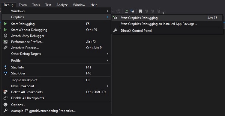The image size is (225, 116).
Task: Click the camera icon for Start Graphics Debugging
Action: (115, 18)
